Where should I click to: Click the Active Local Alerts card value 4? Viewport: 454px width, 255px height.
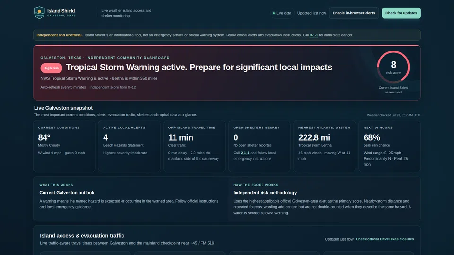[105, 137]
